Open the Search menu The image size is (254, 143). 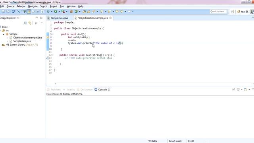[44, 6]
